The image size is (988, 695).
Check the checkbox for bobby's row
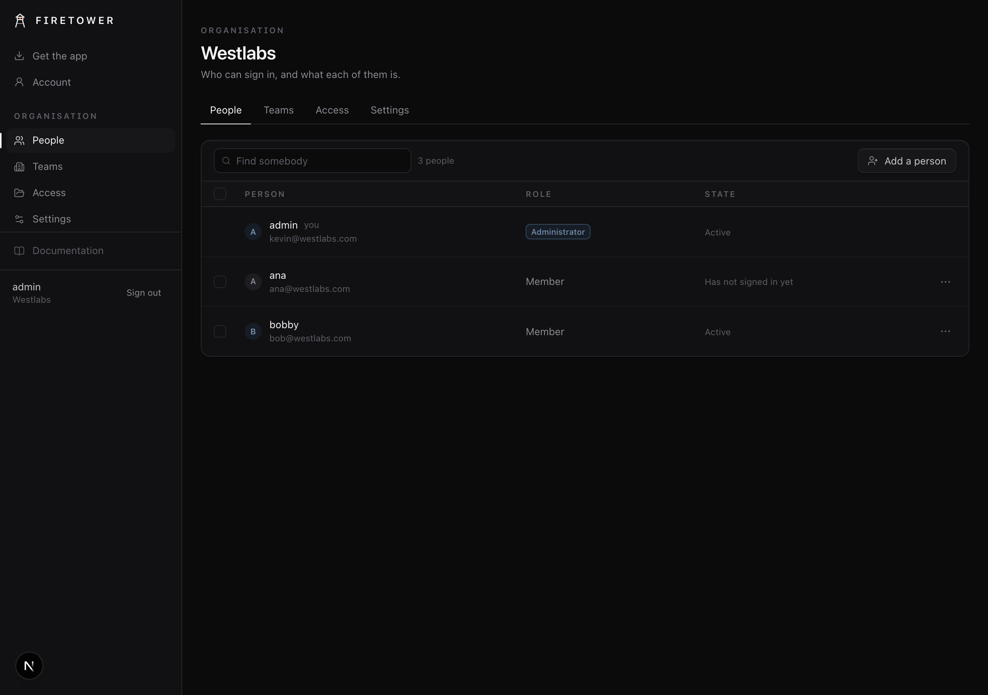pyautogui.click(x=220, y=331)
